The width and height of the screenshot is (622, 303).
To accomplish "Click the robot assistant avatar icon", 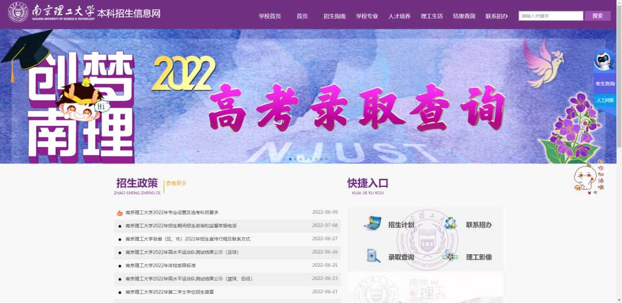I will [604, 61].
